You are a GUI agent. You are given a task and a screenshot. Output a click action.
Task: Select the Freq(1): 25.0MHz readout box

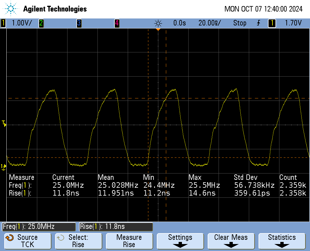tap(39, 226)
